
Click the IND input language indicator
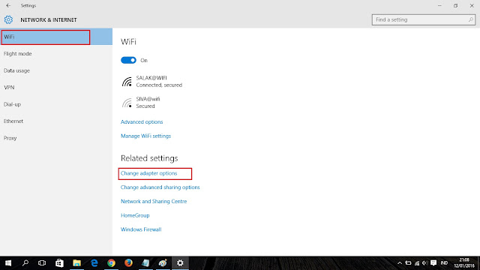(x=444, y=263)
